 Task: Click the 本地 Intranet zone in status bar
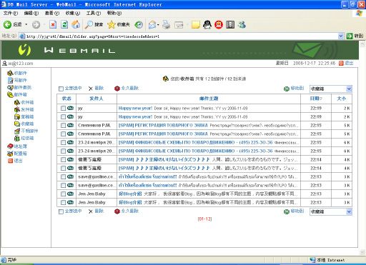(x=327, y=260)
